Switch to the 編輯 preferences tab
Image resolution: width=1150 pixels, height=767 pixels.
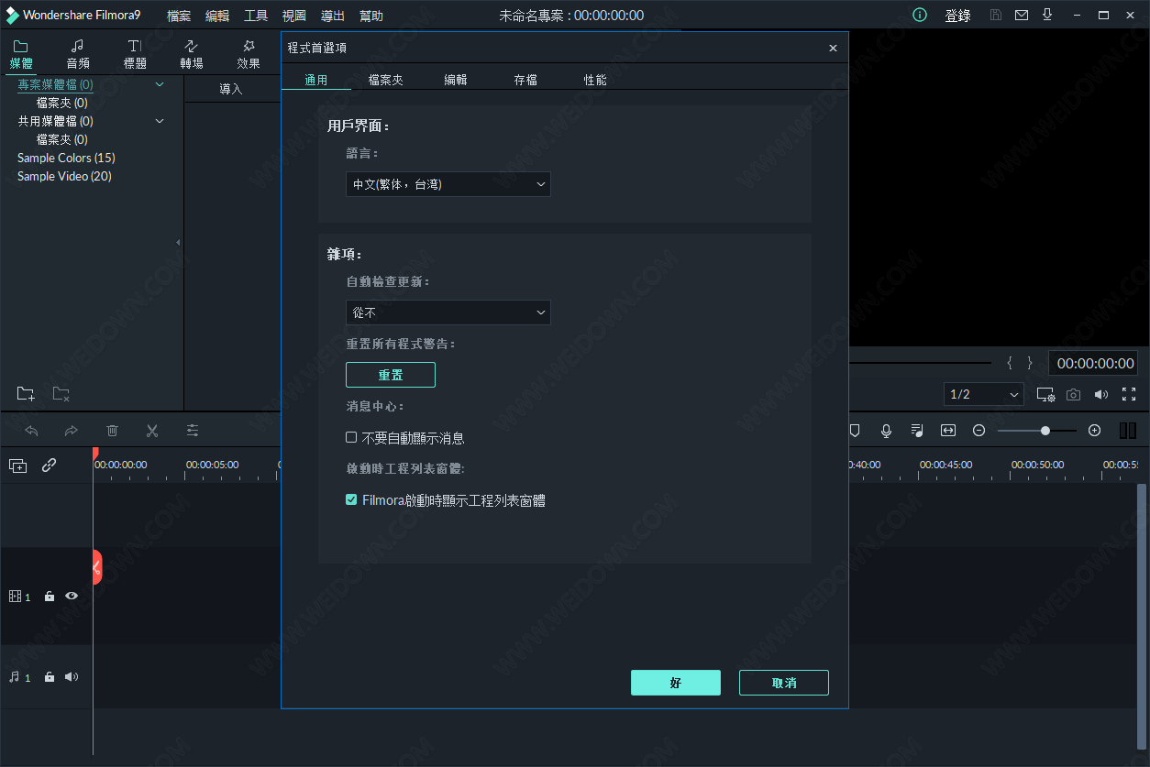click(x=456, y=80)
